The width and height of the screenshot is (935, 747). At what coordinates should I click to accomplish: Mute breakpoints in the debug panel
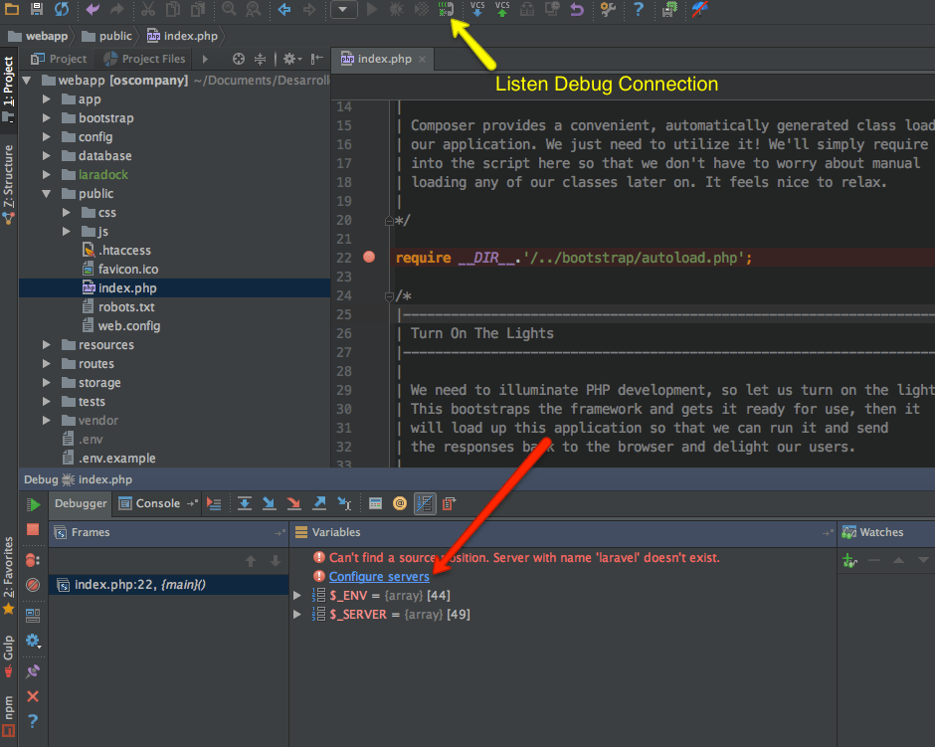(33, 585)
